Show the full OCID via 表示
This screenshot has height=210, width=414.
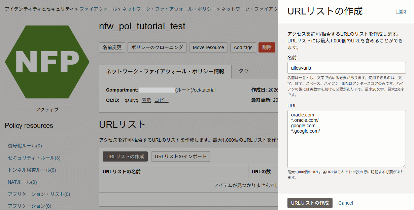[146, 100]
